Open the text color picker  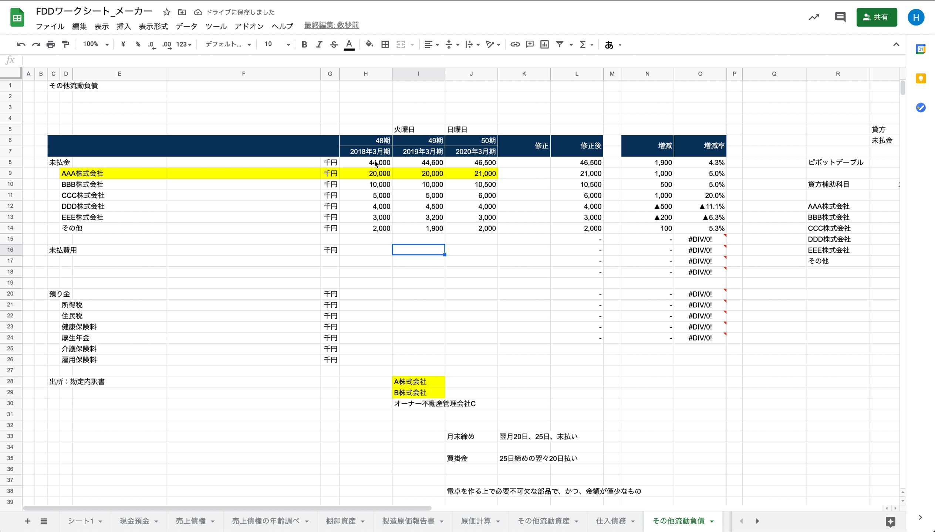pos(349,44)
